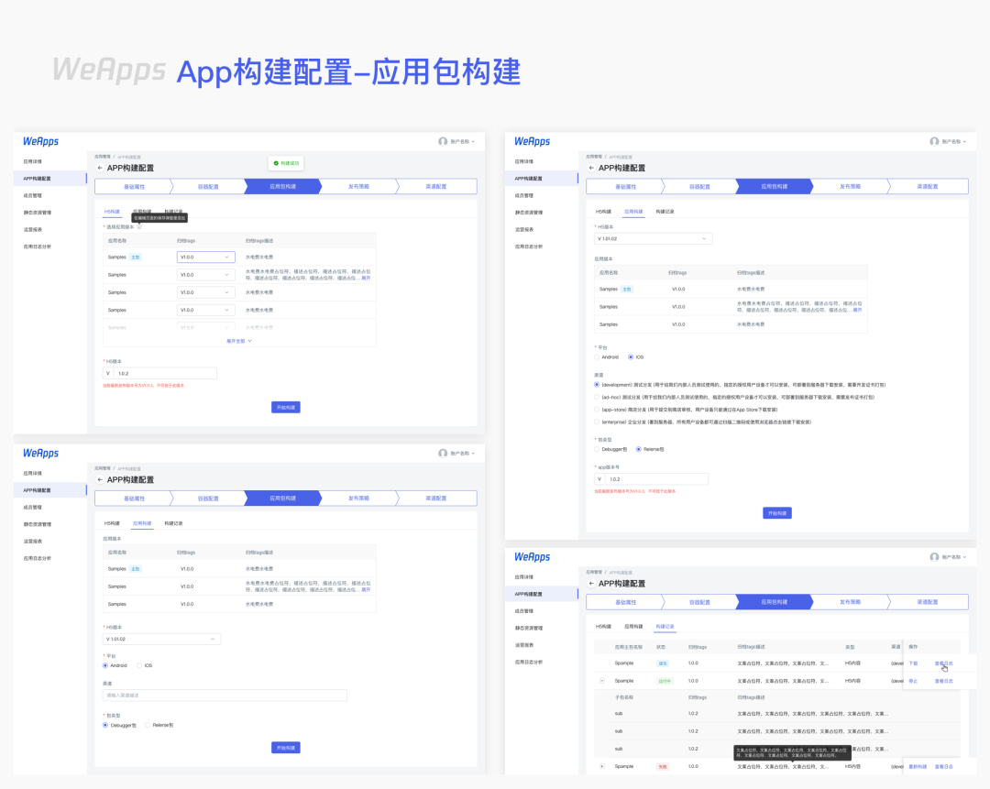Choose the (development) 测试分发 channel radio
The height and width of the screenshot is (789, 990).
pos(597,384)
